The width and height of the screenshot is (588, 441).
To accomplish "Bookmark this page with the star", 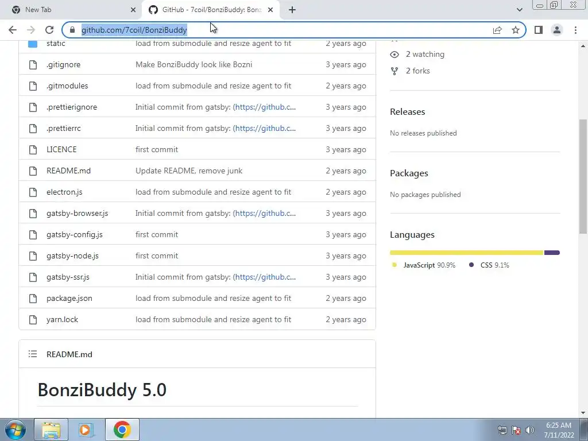I will coord(516,30).
